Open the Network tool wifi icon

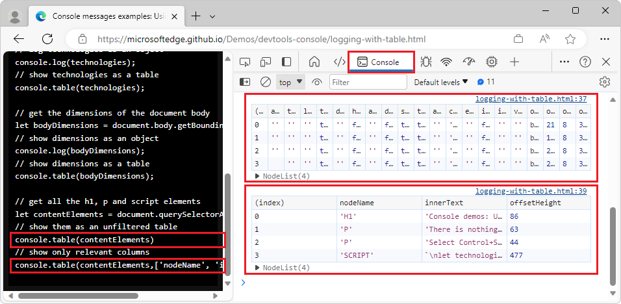447,62
